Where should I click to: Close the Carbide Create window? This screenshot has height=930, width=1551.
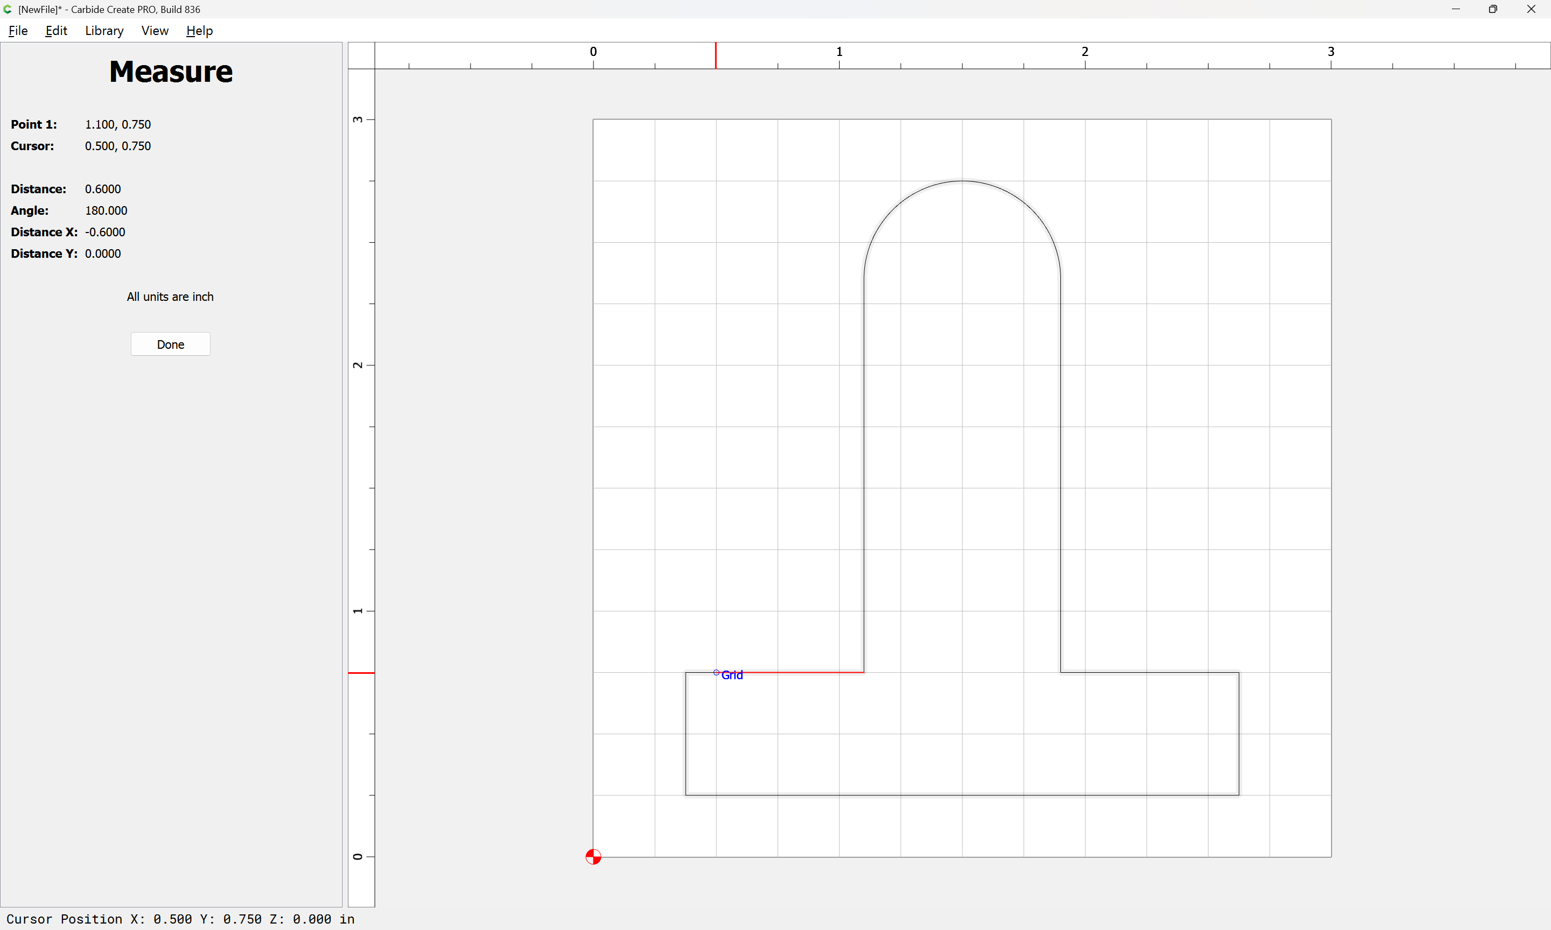(x=1531, y=9)
